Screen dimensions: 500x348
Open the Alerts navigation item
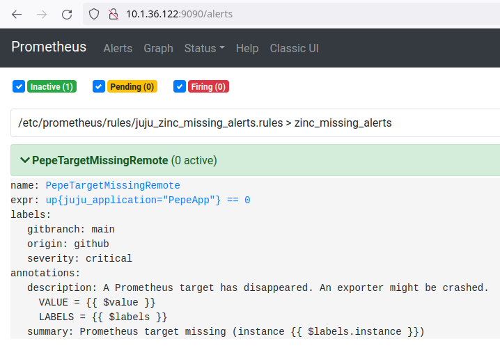pos(118,48)
